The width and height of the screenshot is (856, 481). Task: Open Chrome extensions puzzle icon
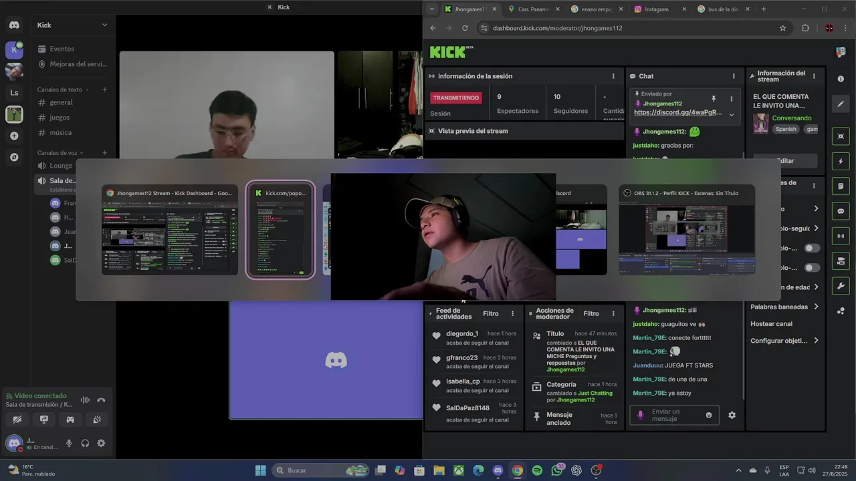click(x=805, y=28)
